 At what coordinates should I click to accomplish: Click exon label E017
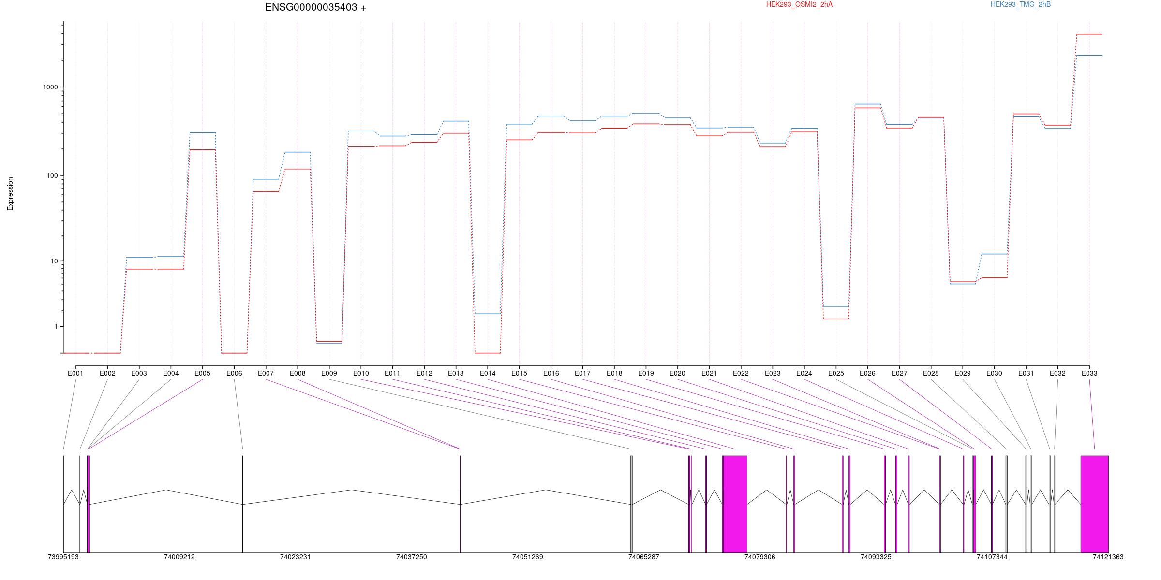coord(582,373)
